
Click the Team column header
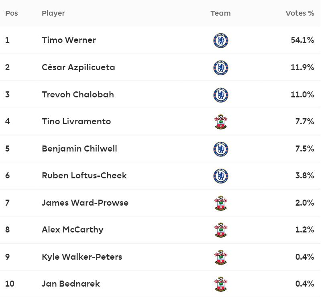click(220, 13)
